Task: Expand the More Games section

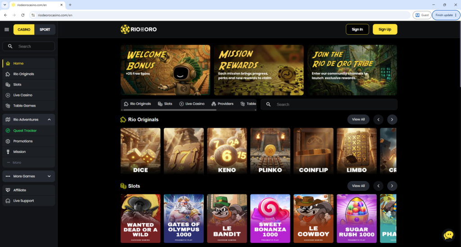Action: 50,176
